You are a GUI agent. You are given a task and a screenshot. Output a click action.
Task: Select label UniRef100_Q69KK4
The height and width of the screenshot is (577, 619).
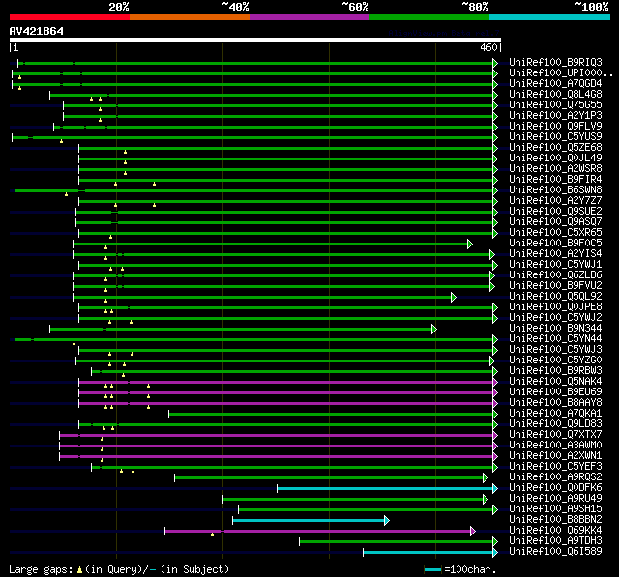pyautogui.click(x=555, y=531)
